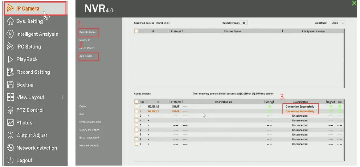Click the green diagnose icon for channel 1

pos(331,107)
